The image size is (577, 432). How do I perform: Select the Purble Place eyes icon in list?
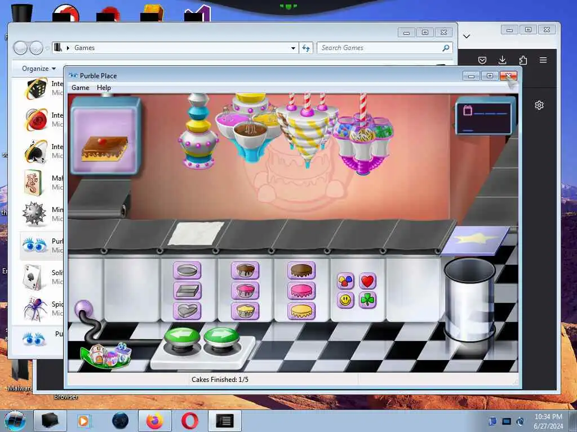coord(34,245)
